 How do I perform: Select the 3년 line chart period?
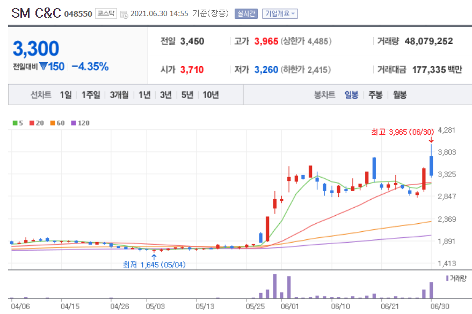[x=166, y=95]
